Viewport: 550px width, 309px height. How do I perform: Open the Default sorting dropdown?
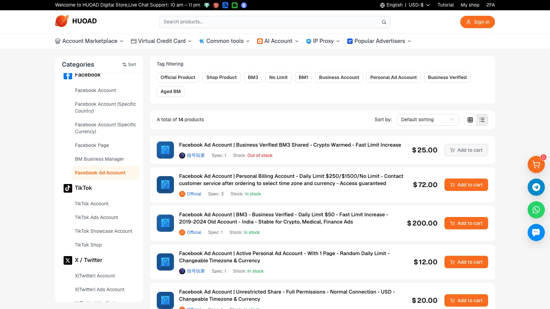tap(428, 120)
